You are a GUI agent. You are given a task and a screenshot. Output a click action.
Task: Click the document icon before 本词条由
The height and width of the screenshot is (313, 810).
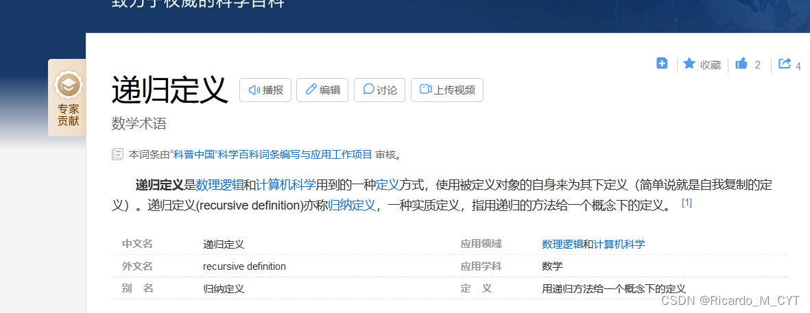coord(117,153)
